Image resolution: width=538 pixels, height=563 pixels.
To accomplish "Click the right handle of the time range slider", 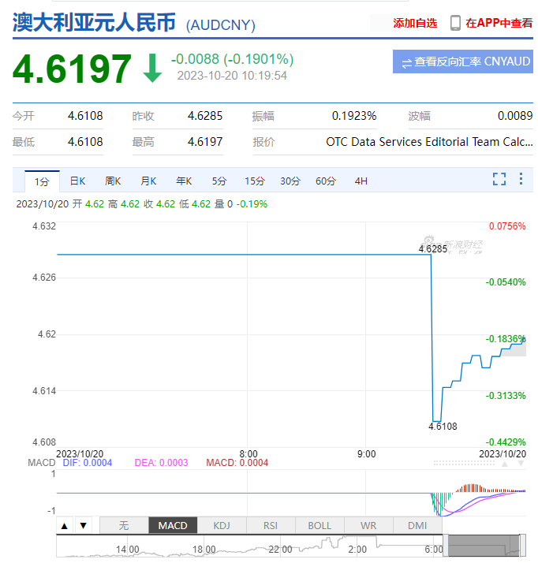I will [x=521, y=545].
